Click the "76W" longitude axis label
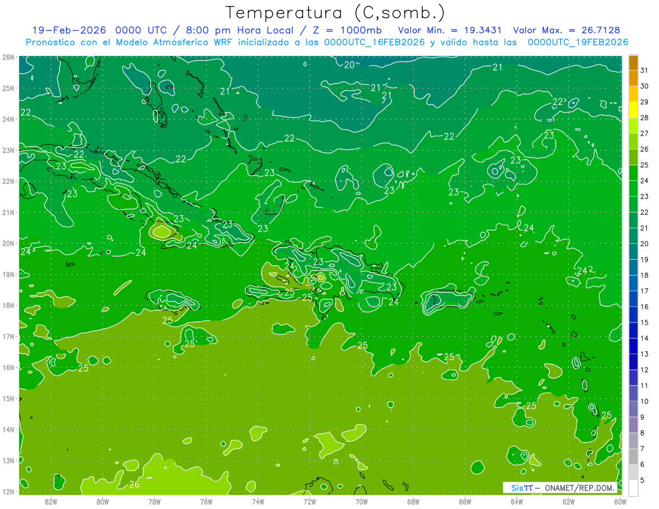The width and height of the screenshot is (659, 509). tap(206, 501)
